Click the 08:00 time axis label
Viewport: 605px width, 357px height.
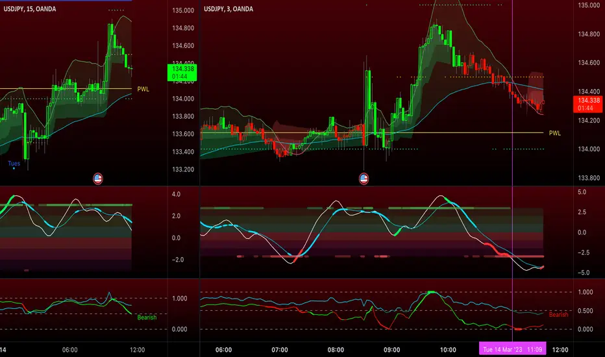(x=336, y=350)
